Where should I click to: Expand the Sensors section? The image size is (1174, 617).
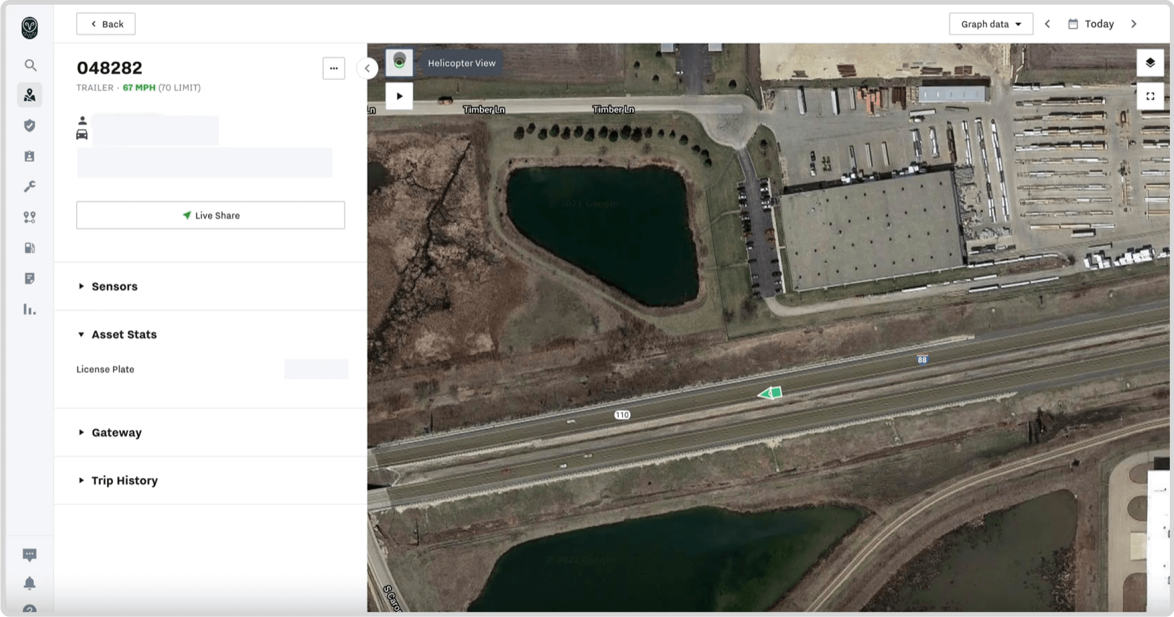tap(114, 286)
